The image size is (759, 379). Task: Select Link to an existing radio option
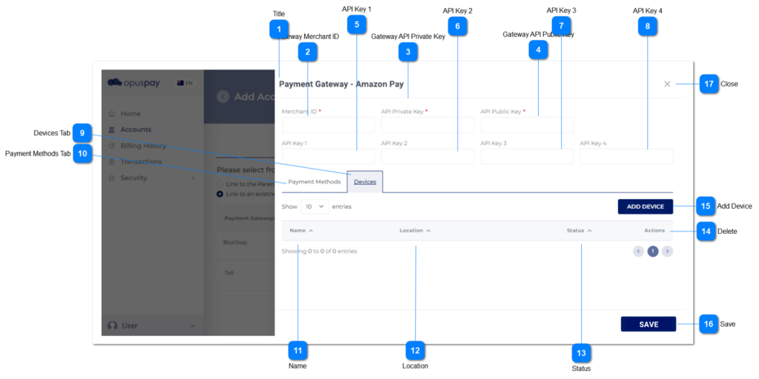[220, 194]
